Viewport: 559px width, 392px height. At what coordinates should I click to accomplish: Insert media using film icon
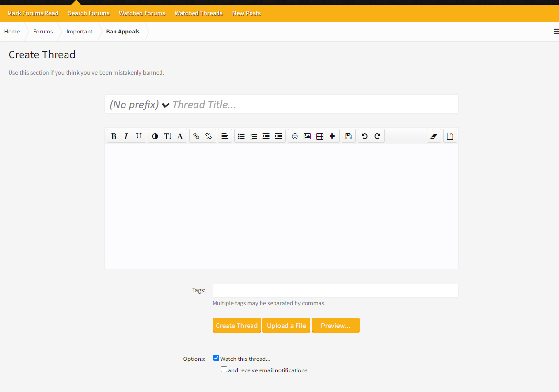[x=320, y=136]
